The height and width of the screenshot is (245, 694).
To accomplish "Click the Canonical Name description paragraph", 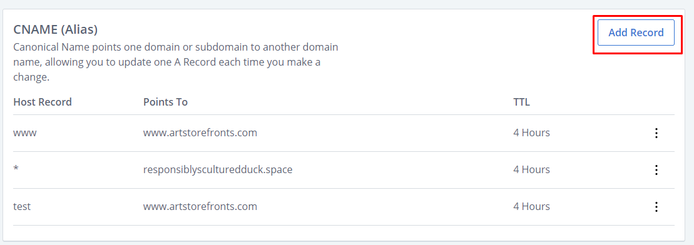I will coord(176,62).
